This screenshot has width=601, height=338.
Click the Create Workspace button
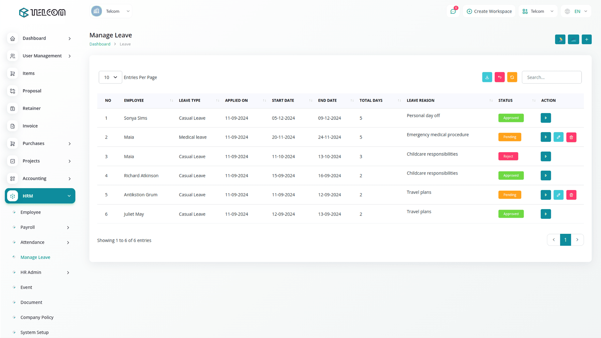(489, 11)
